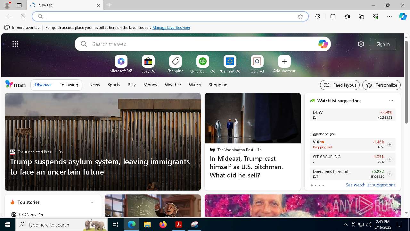Launch Firefox from taskbar
This screenshot has width=410, height=231.
pos(163,225)
